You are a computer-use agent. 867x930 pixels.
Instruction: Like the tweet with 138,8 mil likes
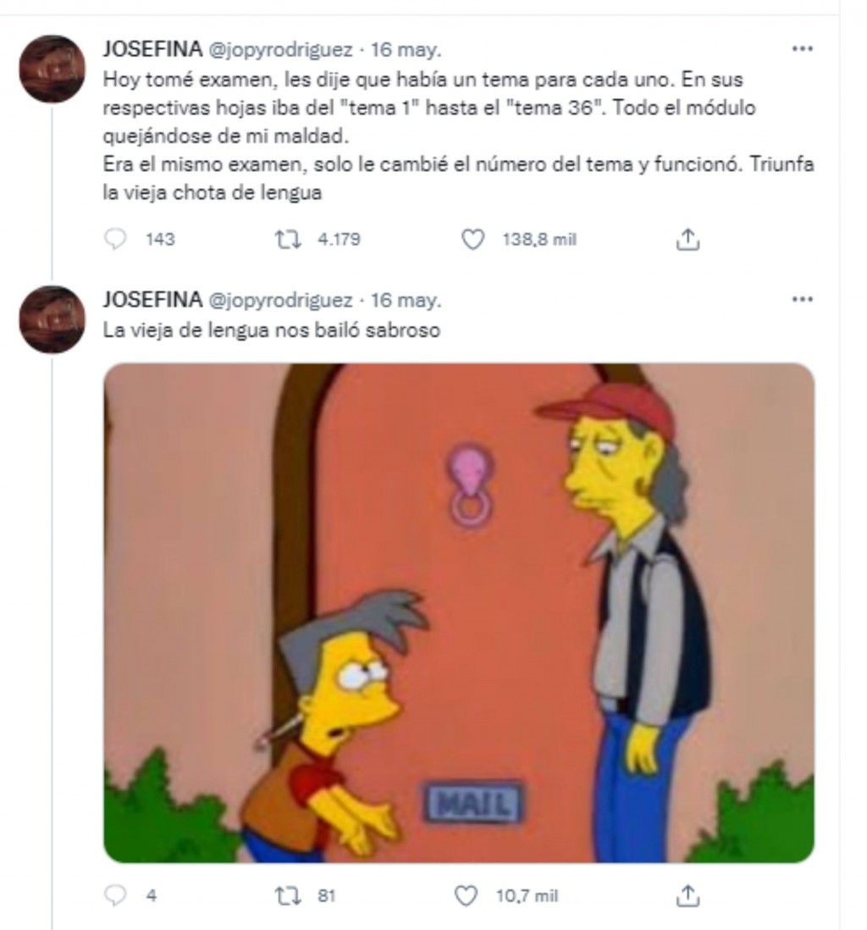[472, 240]
